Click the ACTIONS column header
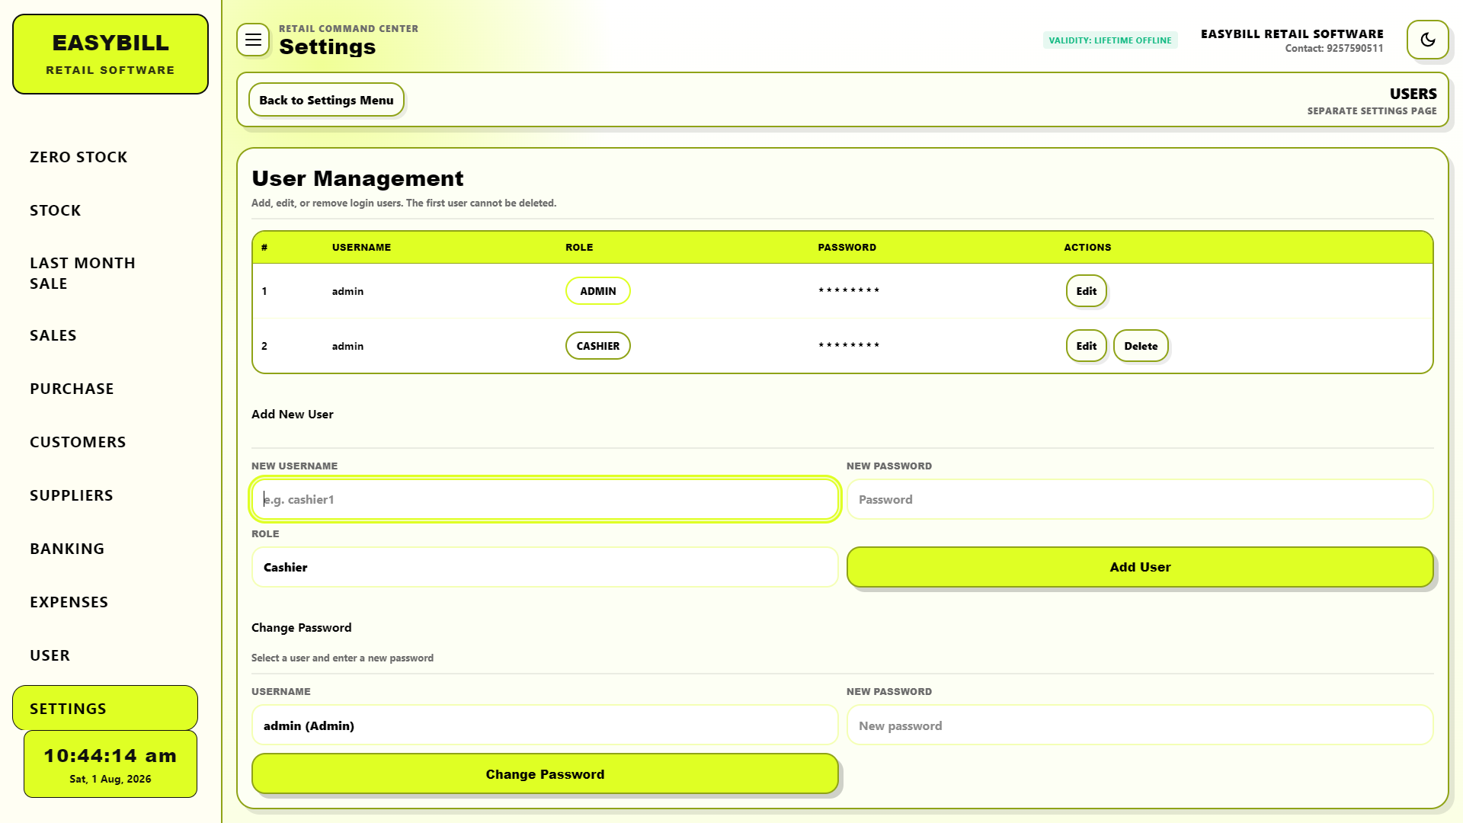Screen dimensions: 1463x823 (1087, 248)
